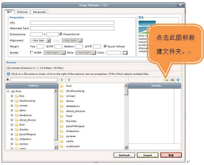
Task: Click the first sort order icon
Action: (61, 79)
